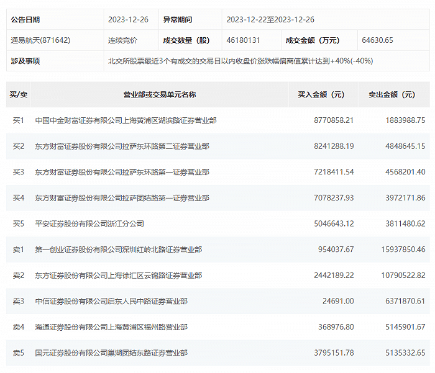Select sell amount 6371870.61
Viewport: 435px width, 373px height.
[405, 301]
